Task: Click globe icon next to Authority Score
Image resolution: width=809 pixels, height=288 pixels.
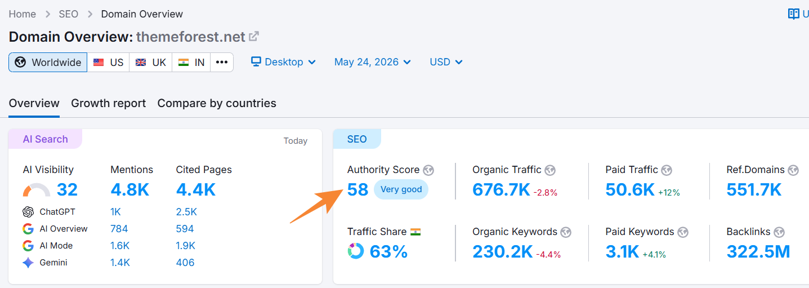Action: [x=428, y=170]
